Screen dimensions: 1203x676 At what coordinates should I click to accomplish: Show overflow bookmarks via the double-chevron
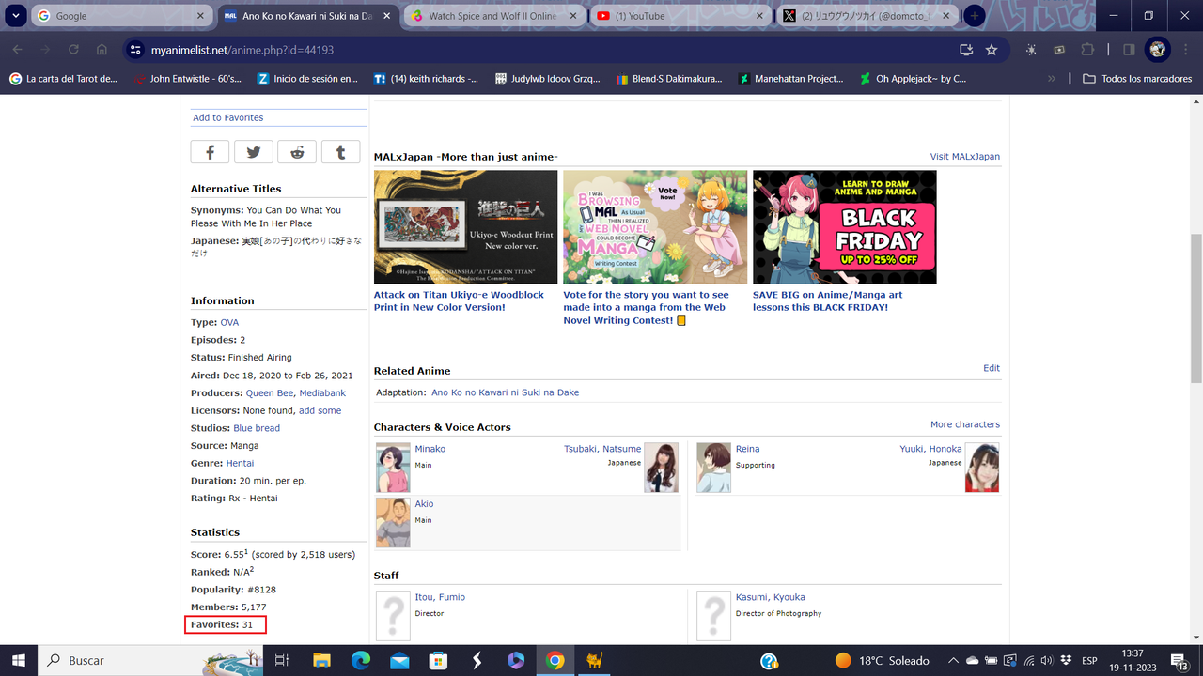click(1052, 78)
